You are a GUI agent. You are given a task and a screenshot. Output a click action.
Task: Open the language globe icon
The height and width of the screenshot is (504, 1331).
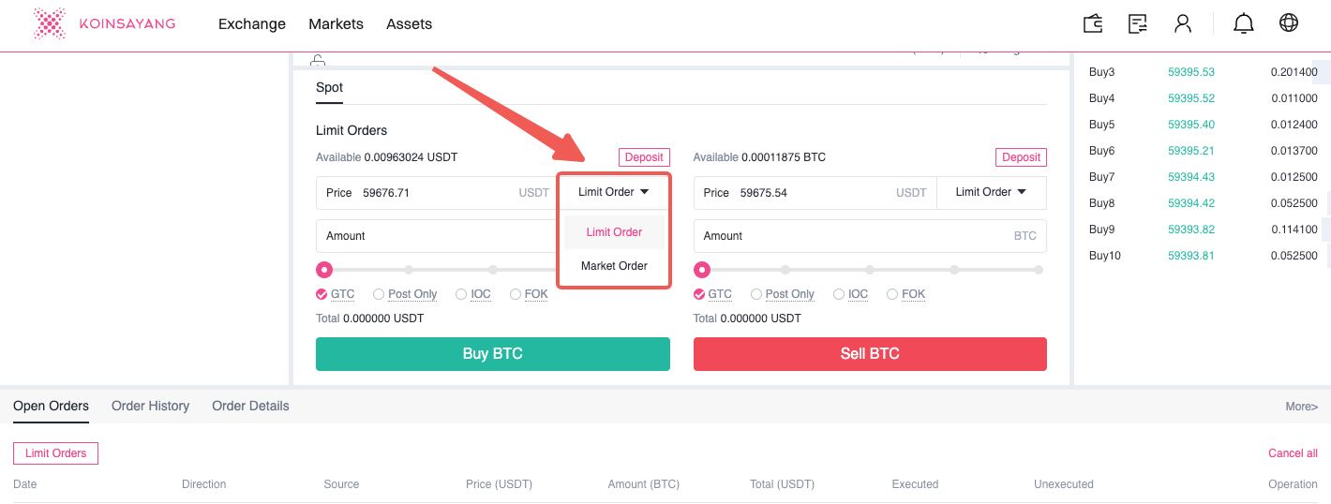pyautogui.click(x=1289, y=23)
